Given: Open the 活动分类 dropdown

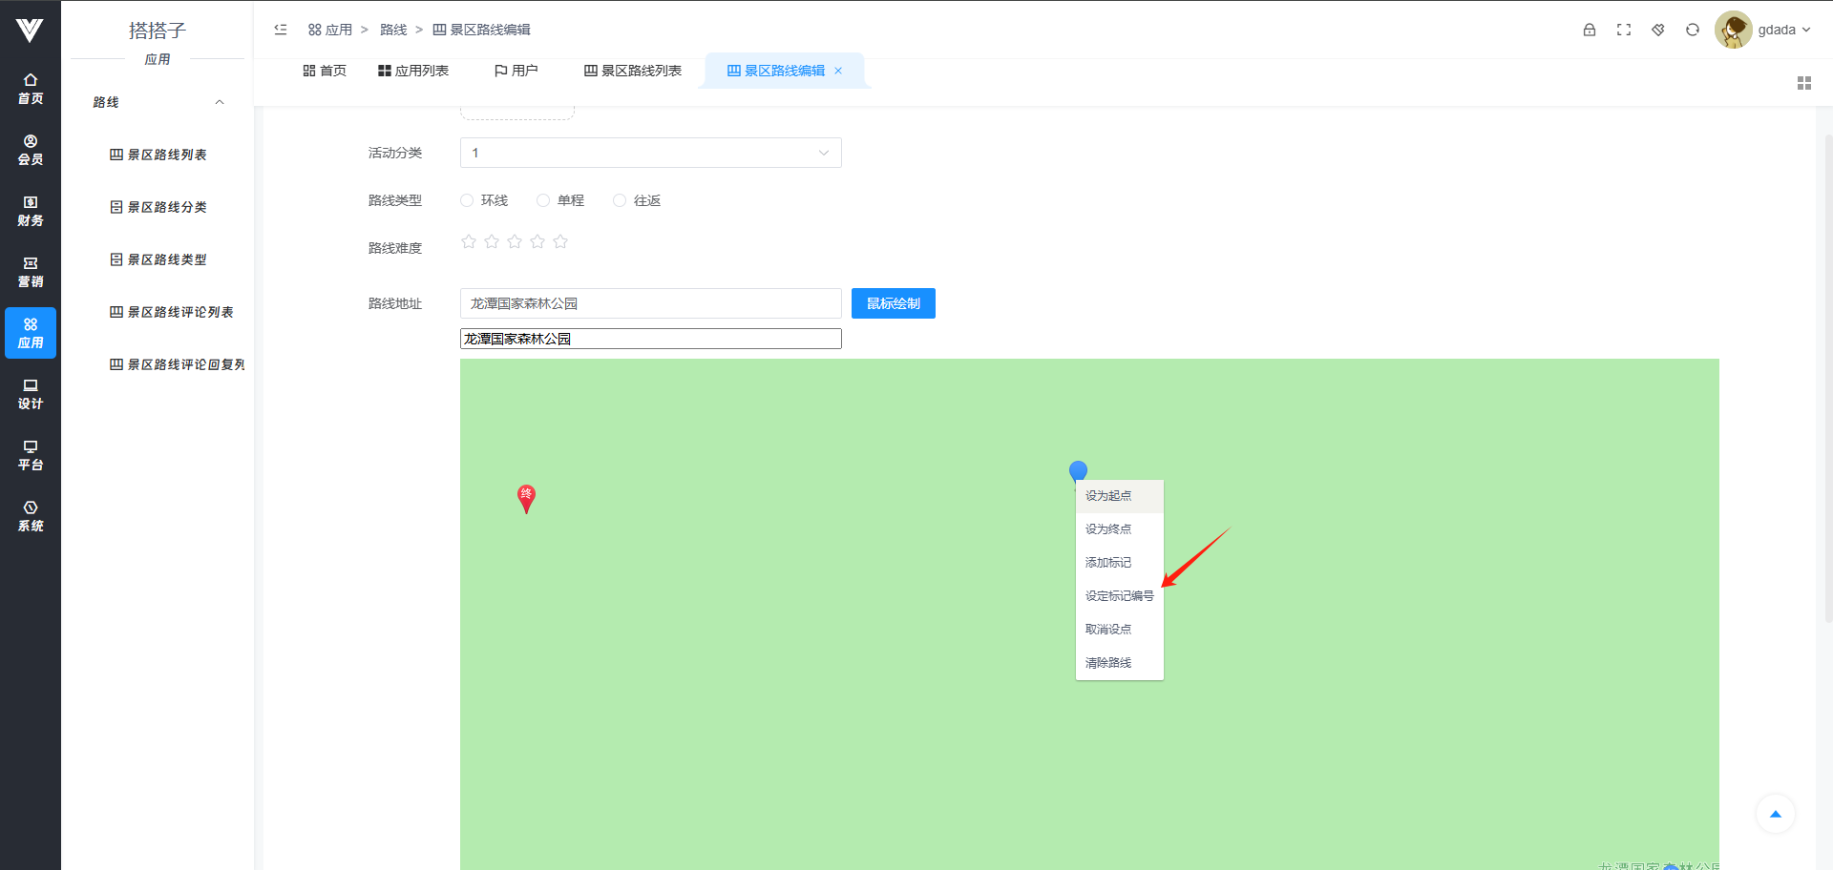Looking at the screenshot, I should (650, 153).
